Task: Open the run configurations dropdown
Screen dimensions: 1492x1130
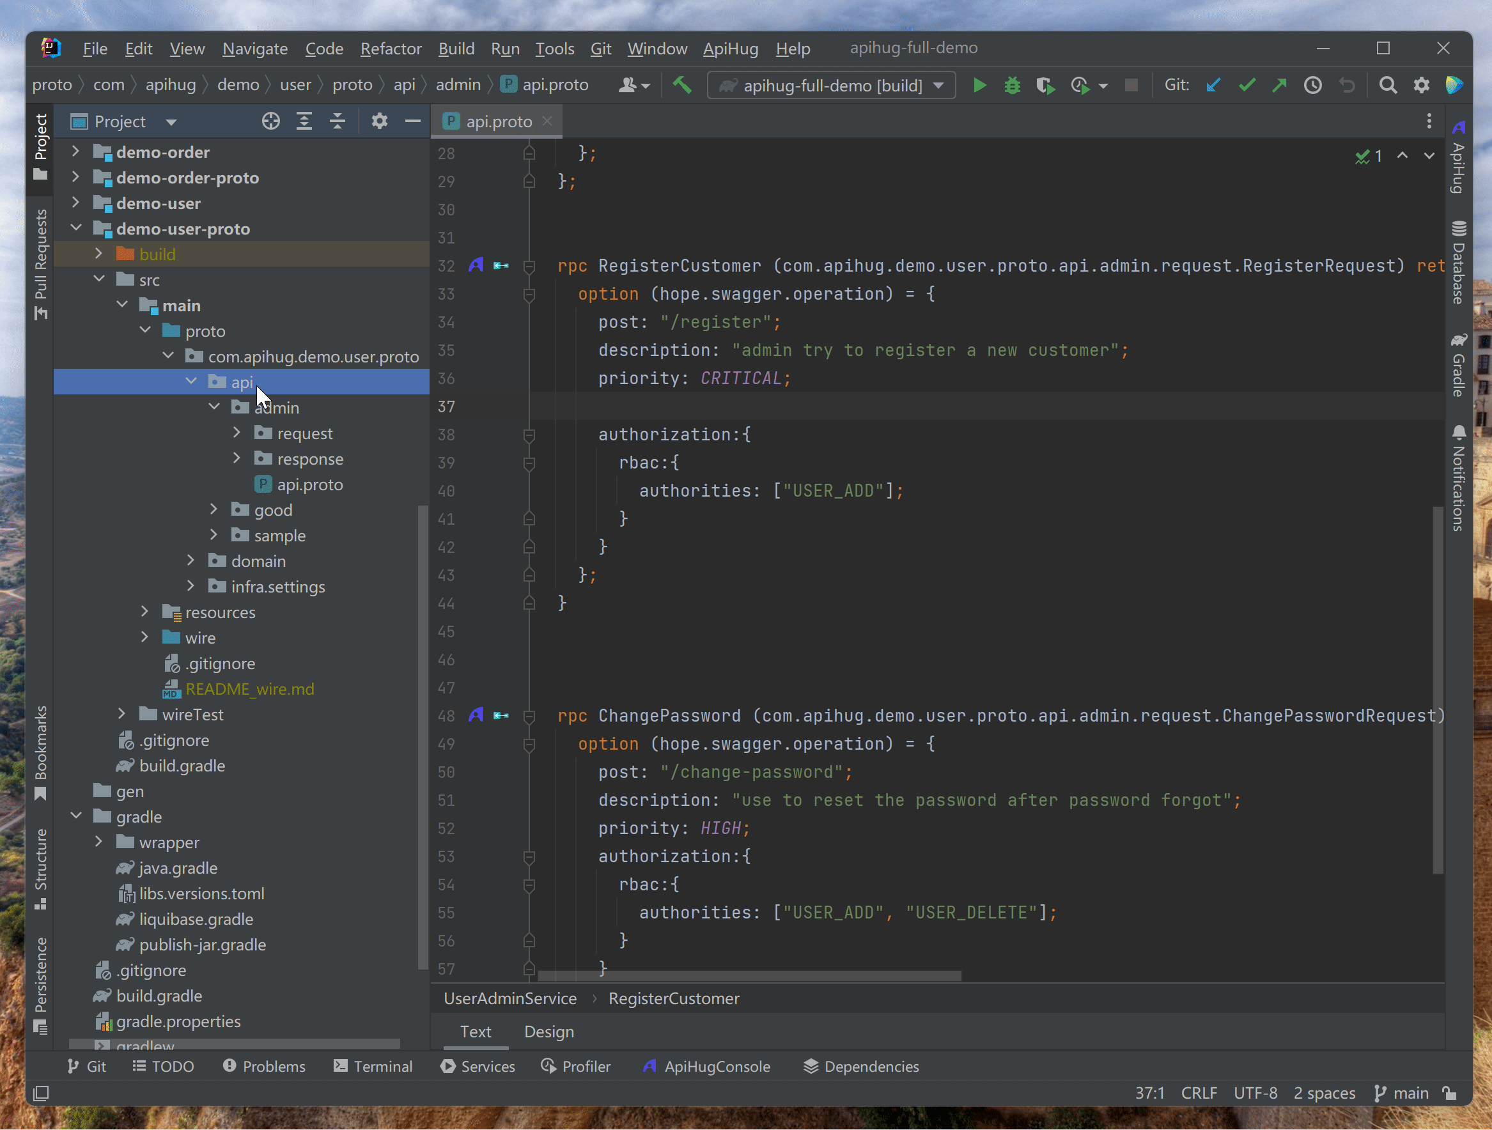Action: [x=938, y=85]
